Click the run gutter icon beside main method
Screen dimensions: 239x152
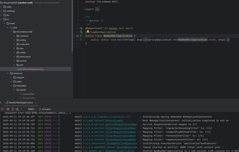pyautogui.click(x=81, y=40)
